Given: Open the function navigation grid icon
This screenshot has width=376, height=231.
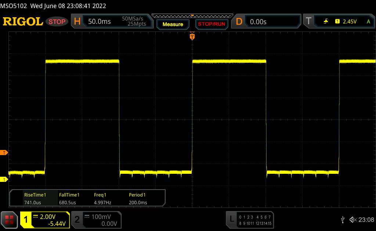Looking at the screenshot, I should point(9,220).
